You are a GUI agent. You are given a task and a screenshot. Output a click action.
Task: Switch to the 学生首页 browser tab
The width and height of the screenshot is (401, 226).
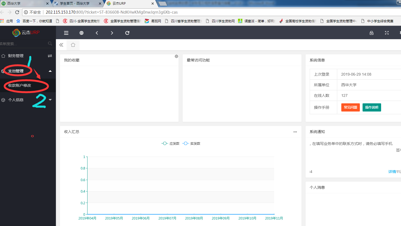(x=75, y=4)
